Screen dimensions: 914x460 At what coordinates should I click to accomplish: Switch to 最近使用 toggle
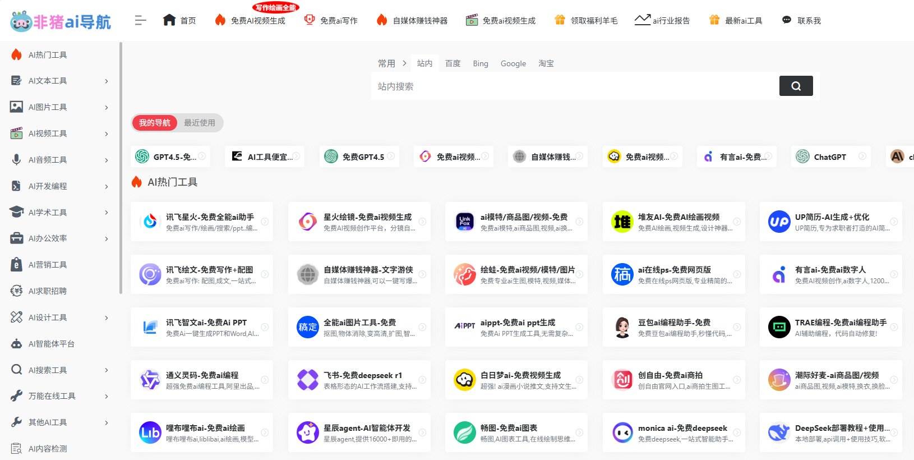200,123
